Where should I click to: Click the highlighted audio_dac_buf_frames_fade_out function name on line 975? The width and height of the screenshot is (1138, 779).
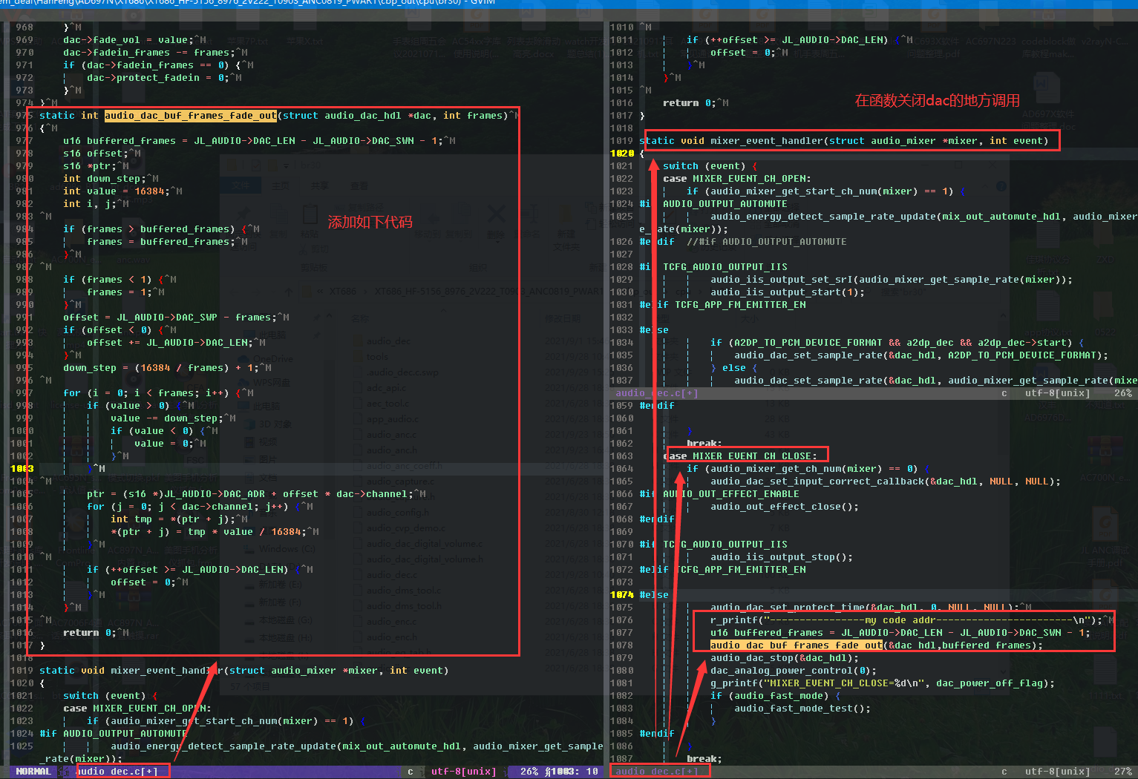[191, 116]
